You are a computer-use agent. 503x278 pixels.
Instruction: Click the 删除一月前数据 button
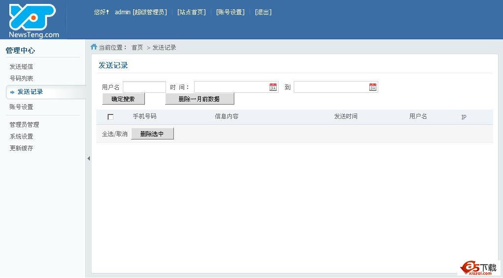(x=199, y=99)
